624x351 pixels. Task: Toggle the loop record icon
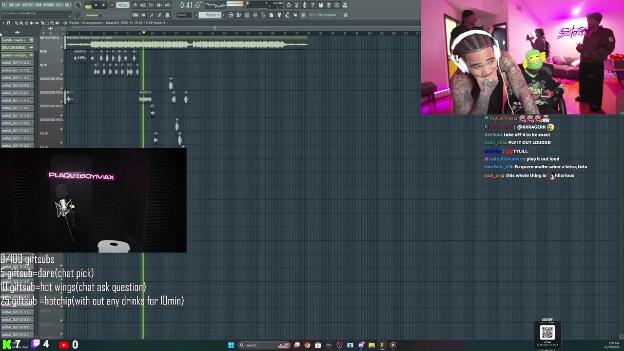pyautogui.click(x=167, y=5)
